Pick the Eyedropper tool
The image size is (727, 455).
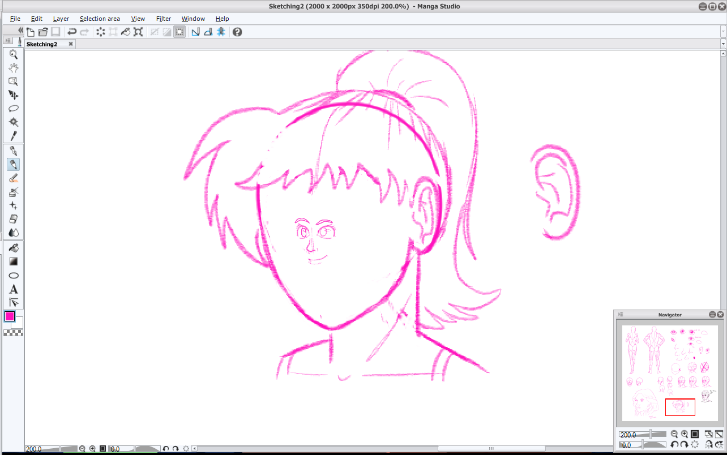tap(14, 136)
